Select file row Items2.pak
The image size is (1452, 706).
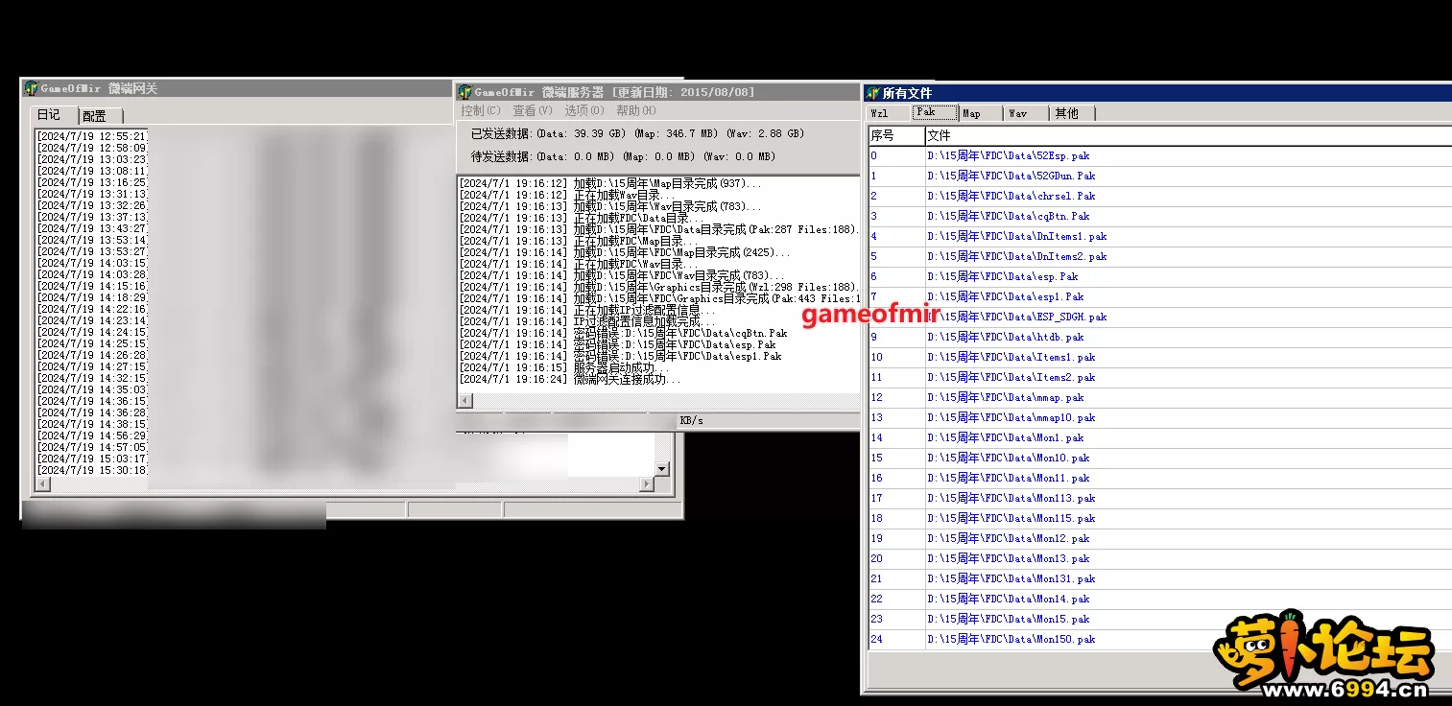(x=1160, y=377)
